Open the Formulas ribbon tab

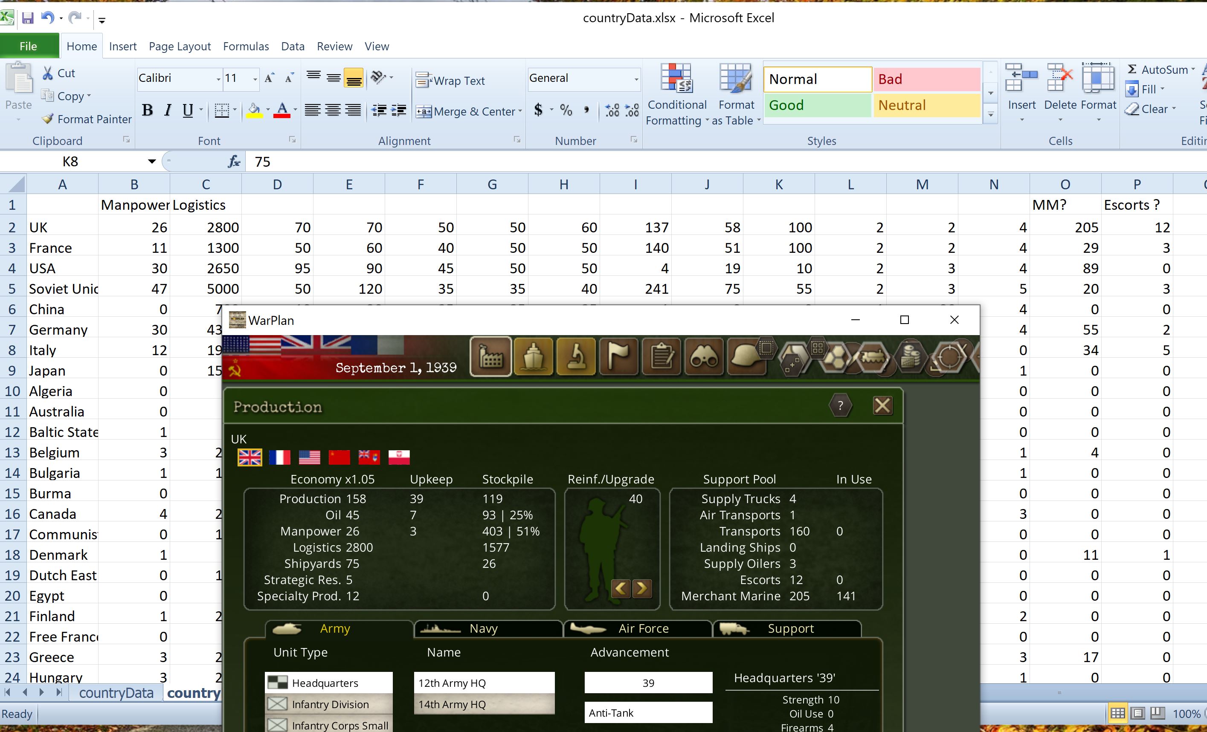pyautogui.click(x=245, y=46)
